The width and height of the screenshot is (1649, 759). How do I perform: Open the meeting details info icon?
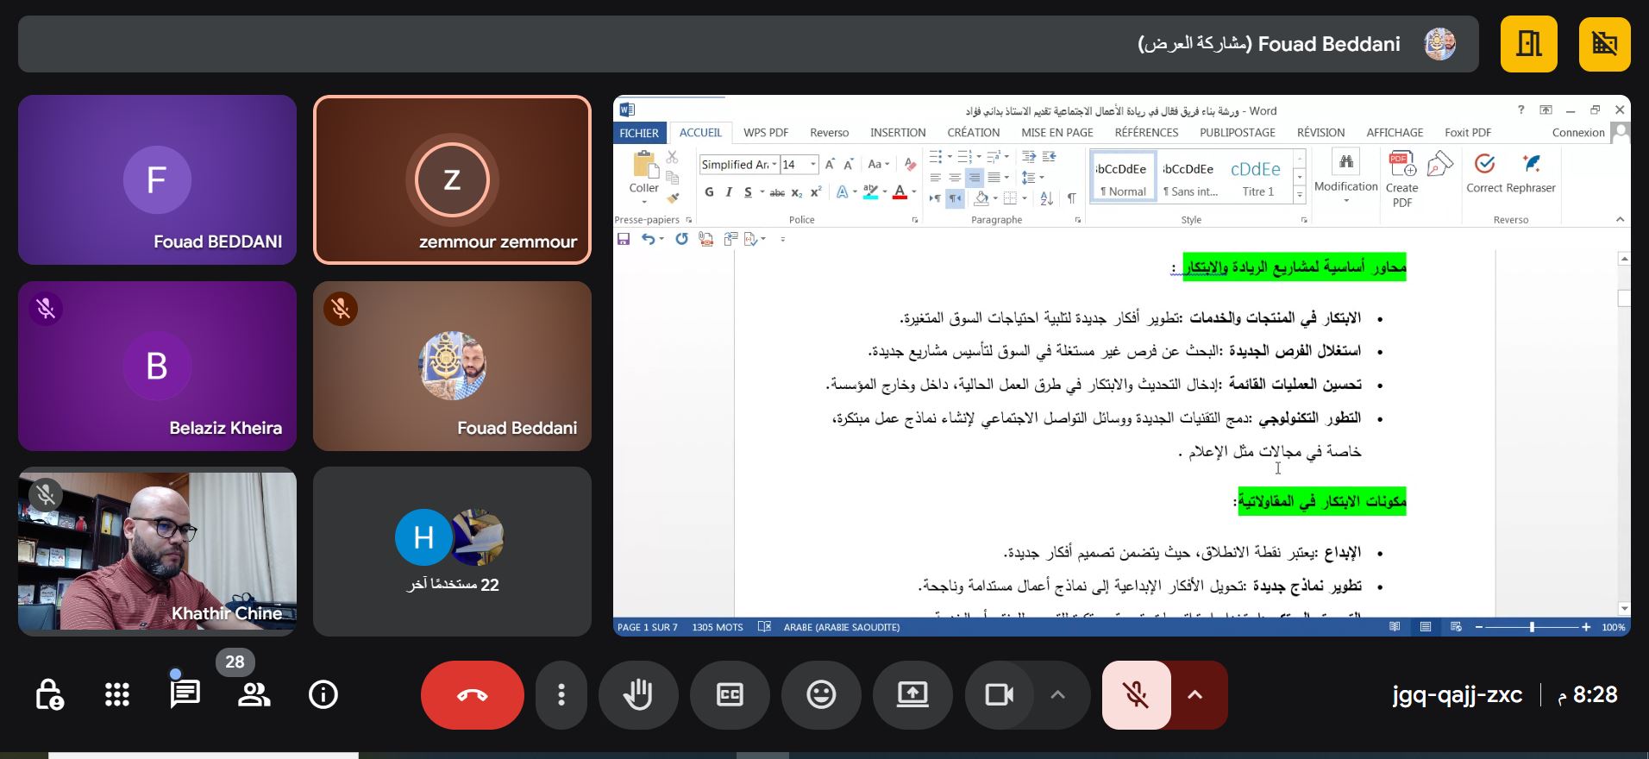point(323,694)
